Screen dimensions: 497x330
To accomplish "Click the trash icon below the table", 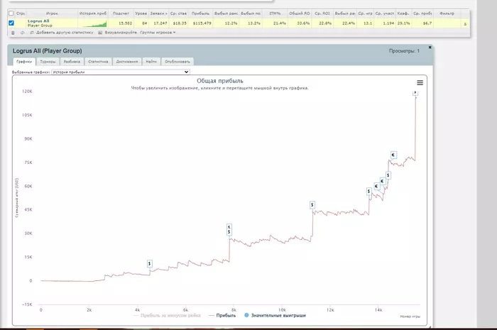I will pos(13,33).
